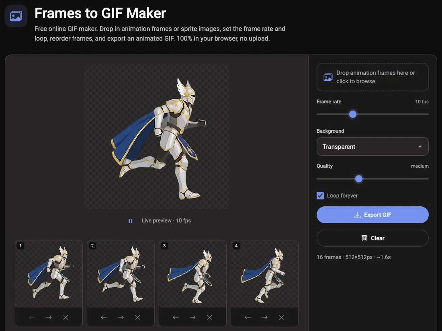Click the 'Background' label text
Screen dimensions: 442x331
(330, 131)
